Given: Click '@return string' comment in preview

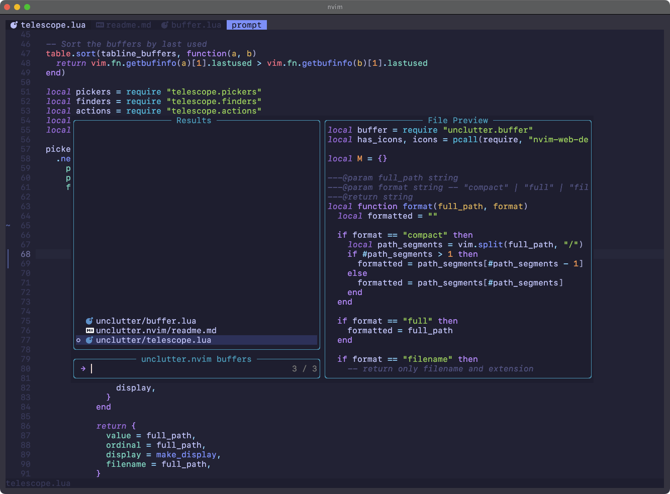Looking at the screenshot, I should [x=370, y=197].
